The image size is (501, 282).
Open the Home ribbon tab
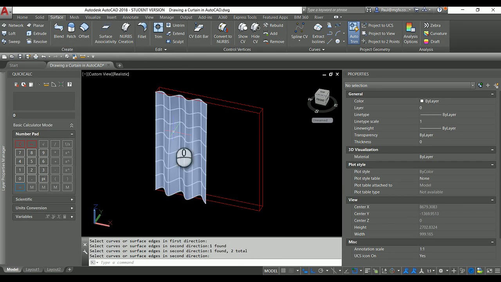[x=22, y=17]
